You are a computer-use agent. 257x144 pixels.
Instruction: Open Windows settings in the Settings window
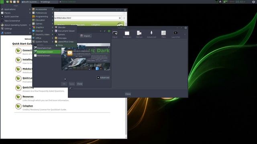[127, 34]
